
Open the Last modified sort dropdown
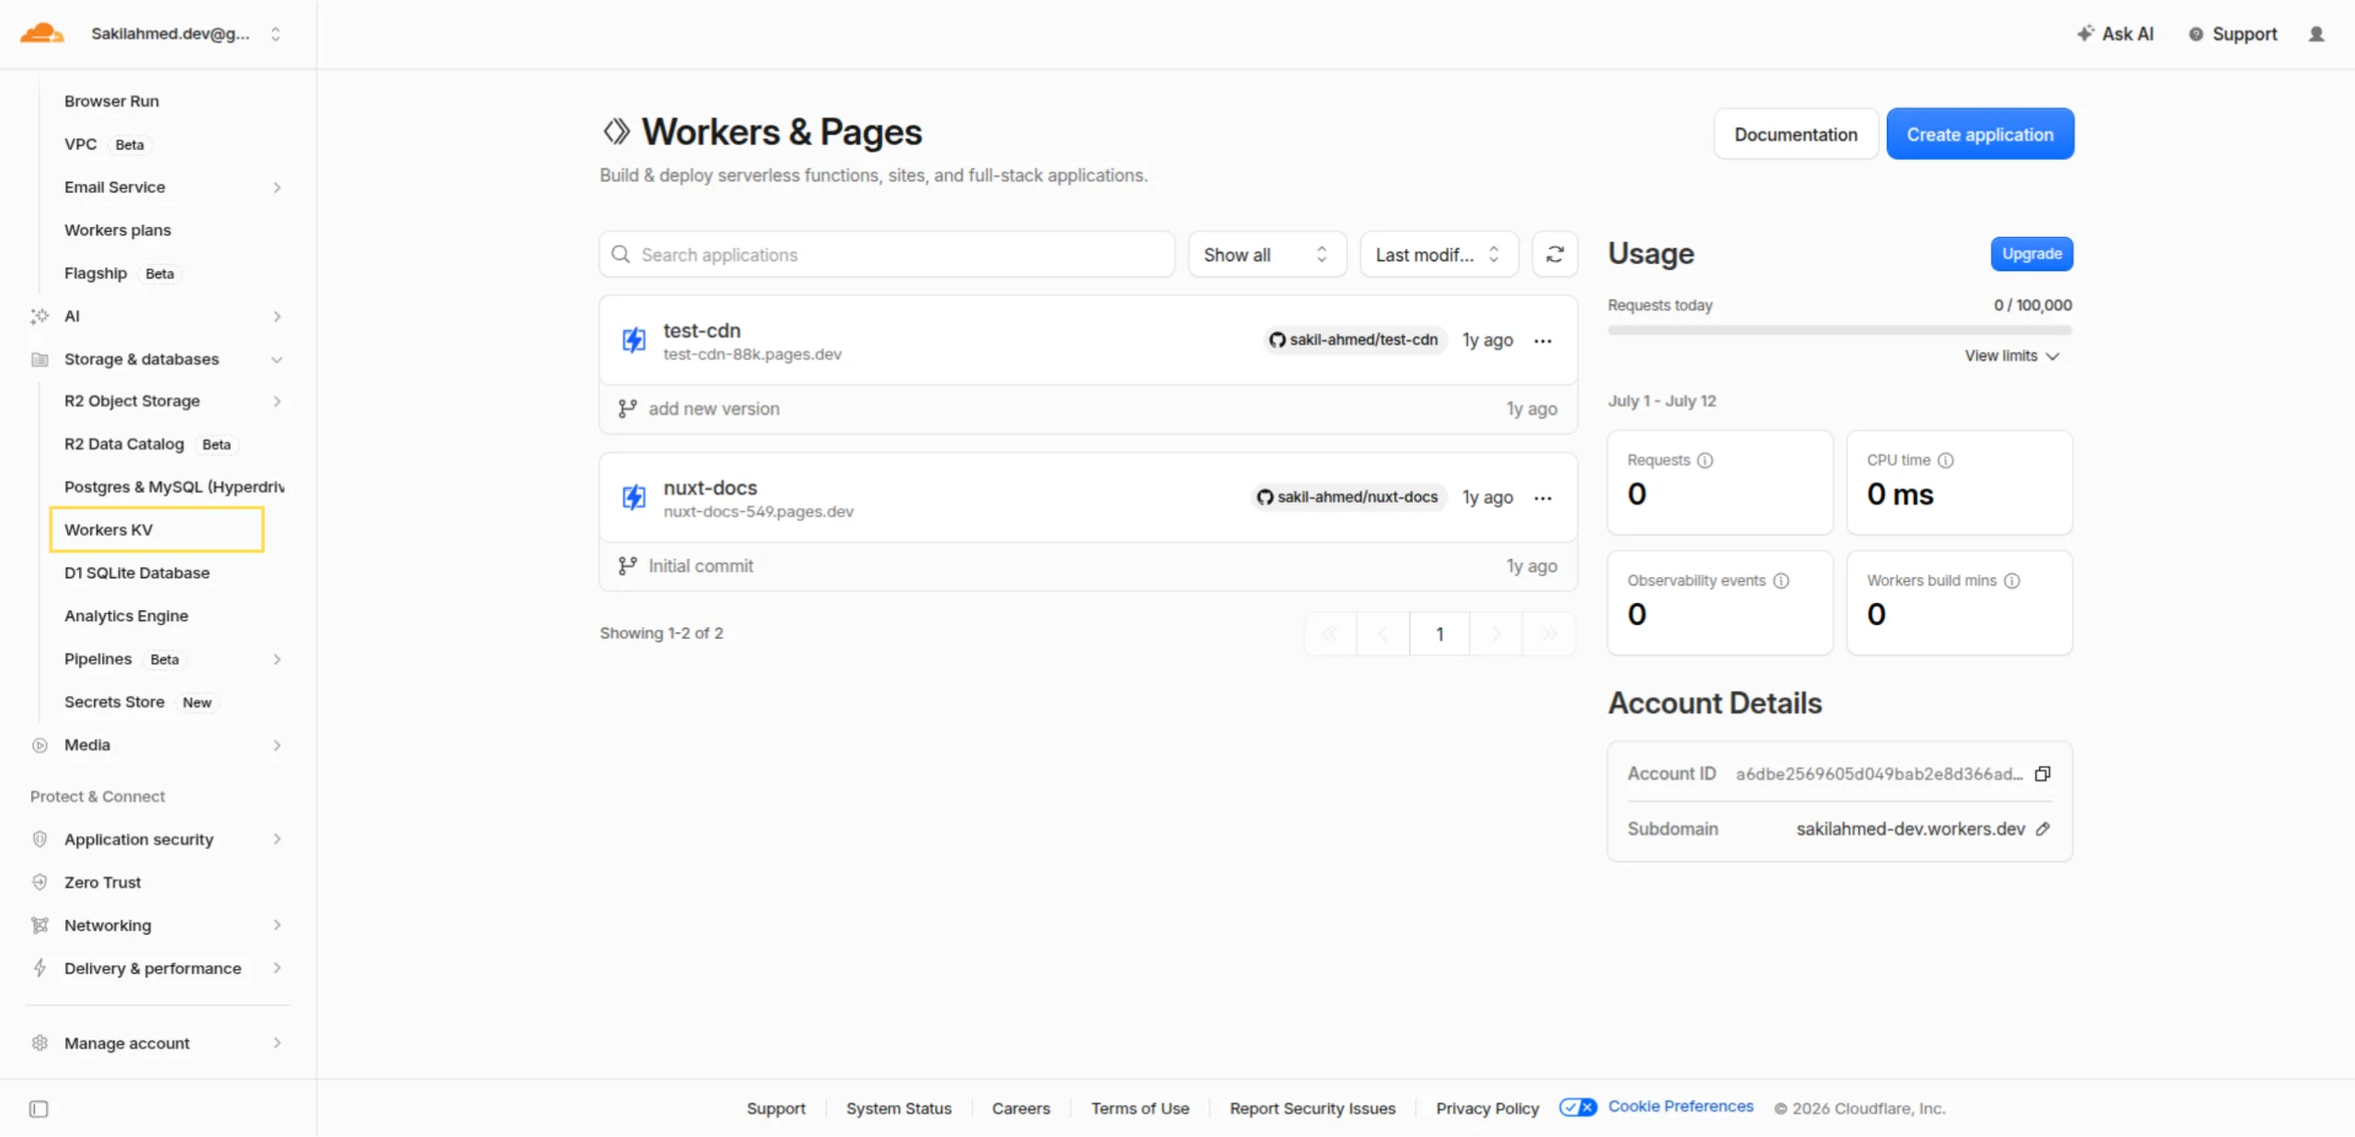coord(1438,255)
